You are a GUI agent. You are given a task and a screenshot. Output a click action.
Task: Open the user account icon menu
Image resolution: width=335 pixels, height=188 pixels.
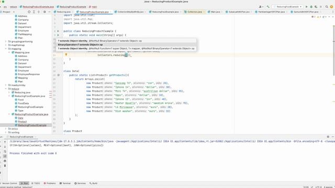click(x=261, y=7)
